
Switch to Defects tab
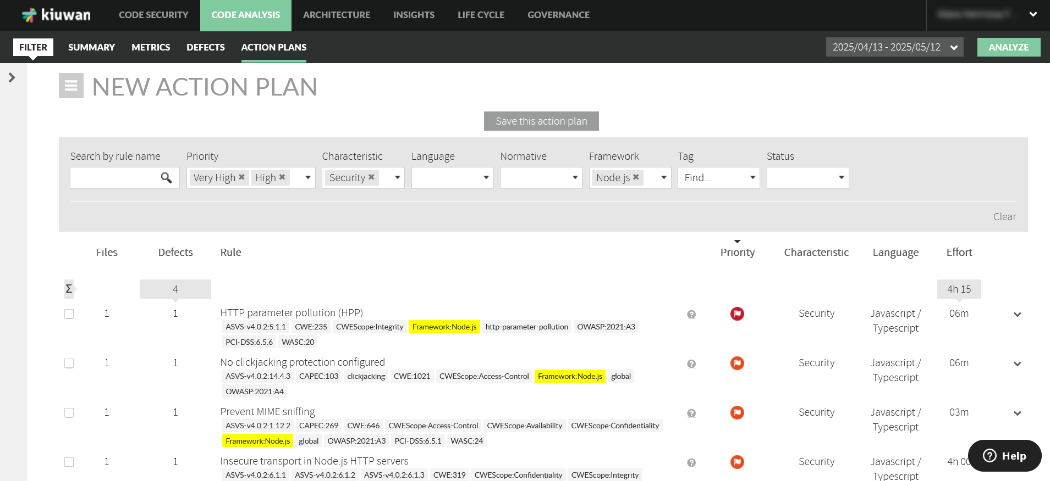tap(206, 47)
